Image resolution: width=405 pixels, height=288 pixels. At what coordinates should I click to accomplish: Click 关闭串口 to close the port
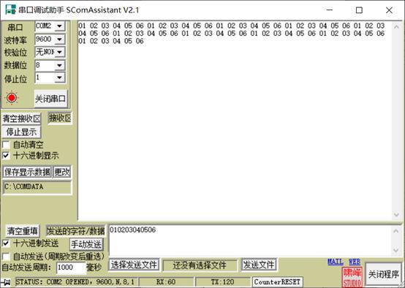[50, 99]
